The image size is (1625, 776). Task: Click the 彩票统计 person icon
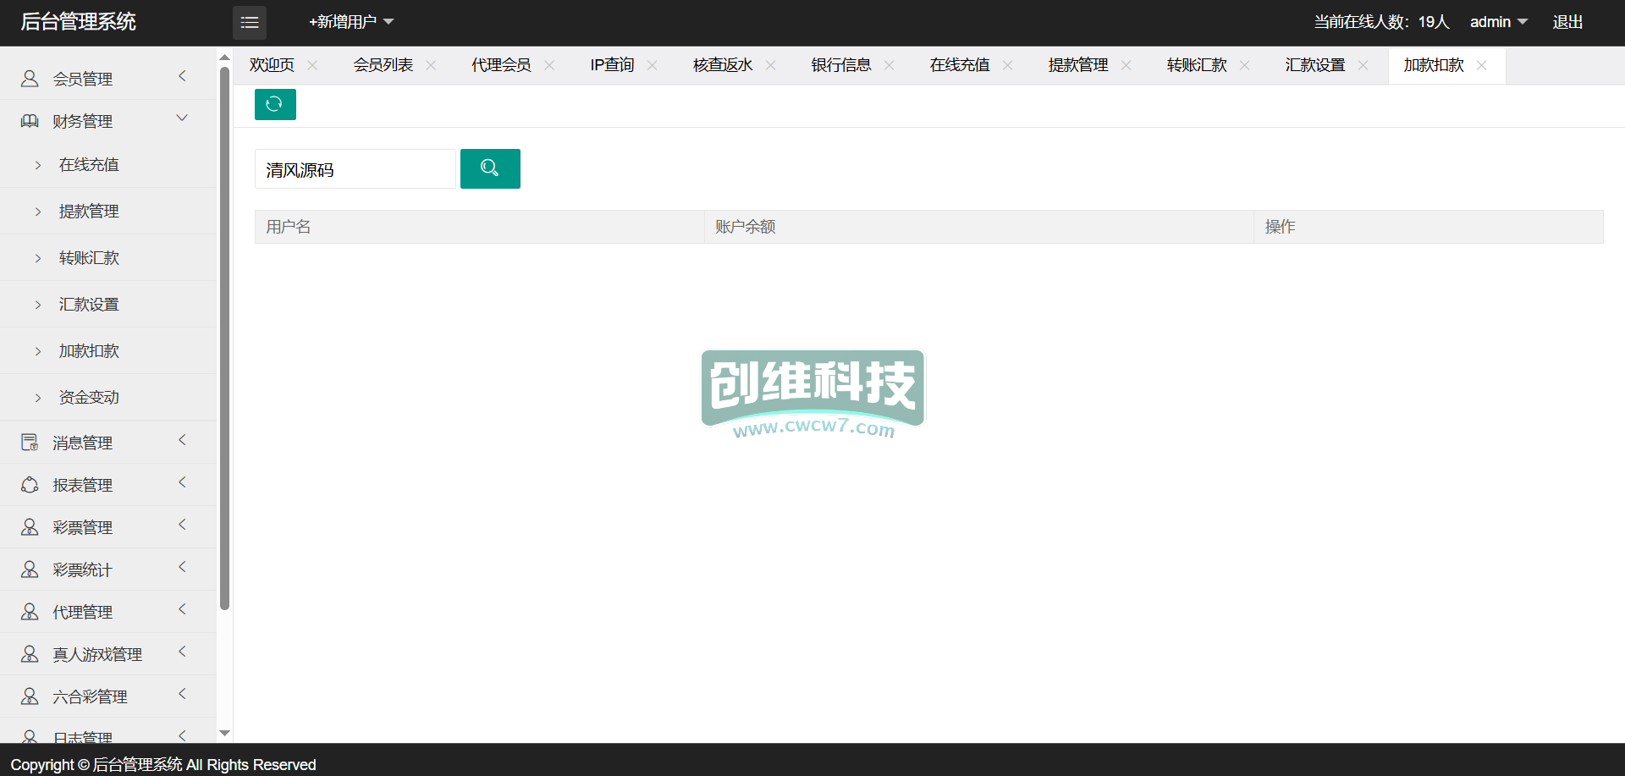click(30, 570)
